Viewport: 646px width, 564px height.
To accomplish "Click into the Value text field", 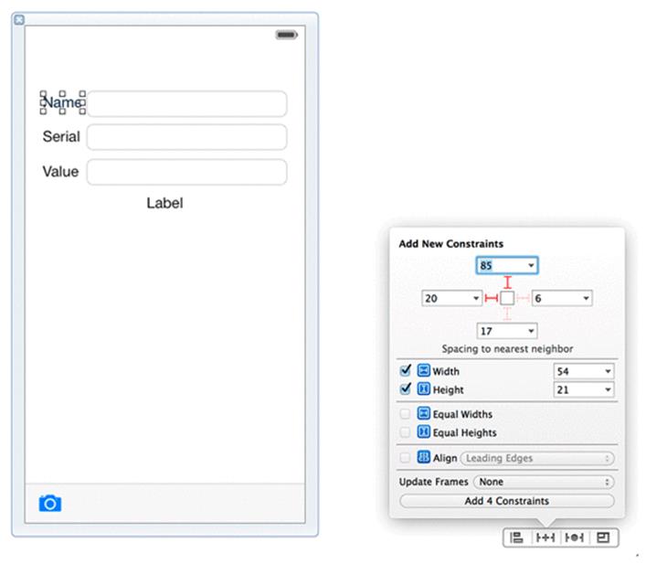I will point(187,172).
